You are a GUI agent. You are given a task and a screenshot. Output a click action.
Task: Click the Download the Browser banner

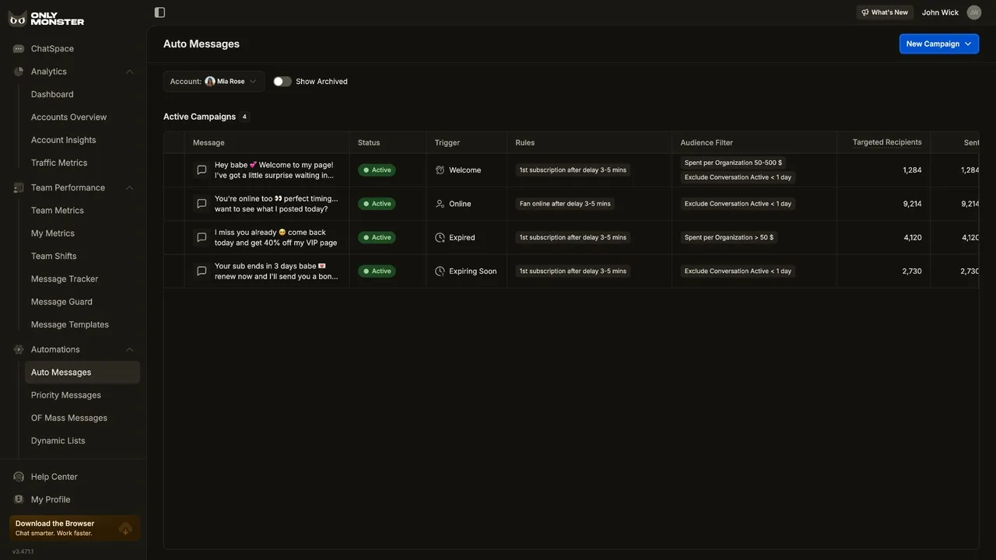pyautogui.click(x=75, y=528)
